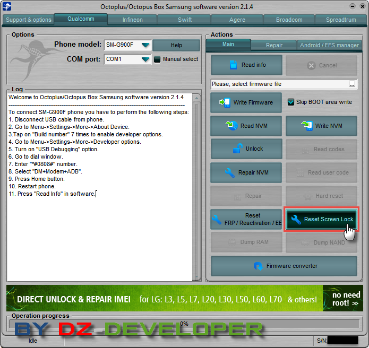
Task: Click the Write Firmware button label
Action: pos(253,102)
